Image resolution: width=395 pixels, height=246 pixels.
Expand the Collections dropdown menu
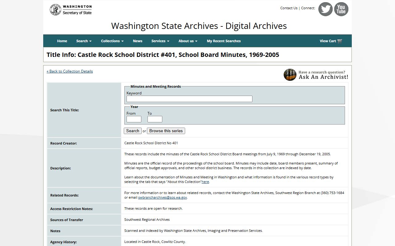pyautogui.click(x=112, y=41)
